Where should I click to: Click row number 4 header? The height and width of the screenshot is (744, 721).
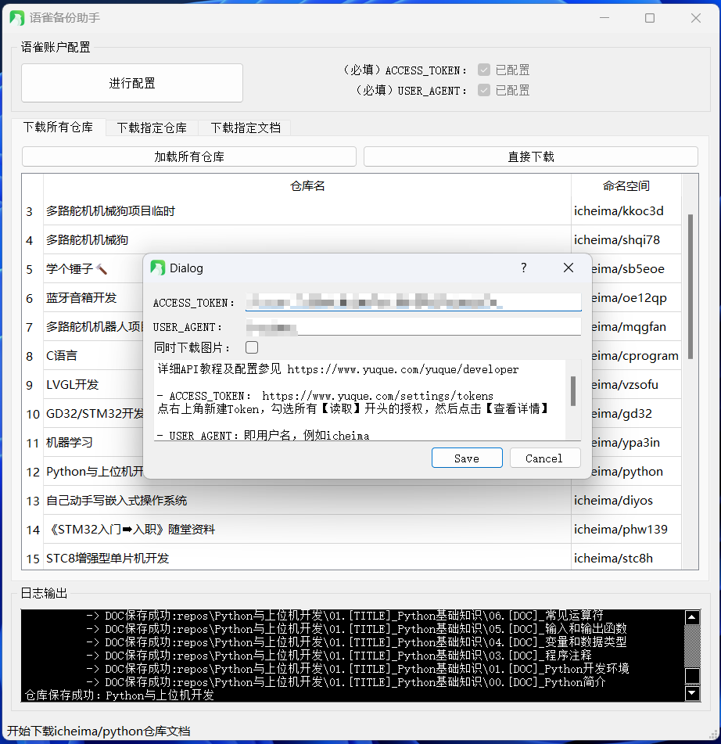coord(32,240)
